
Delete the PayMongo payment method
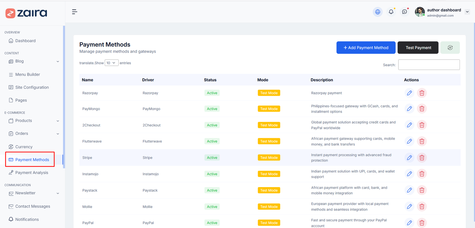422,109
